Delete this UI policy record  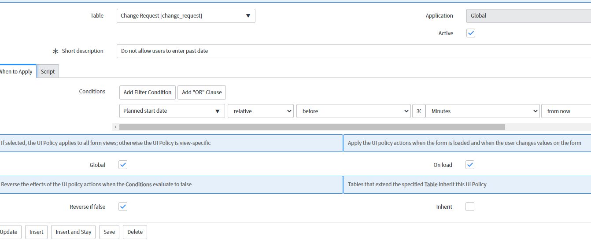tap(135, 232)
